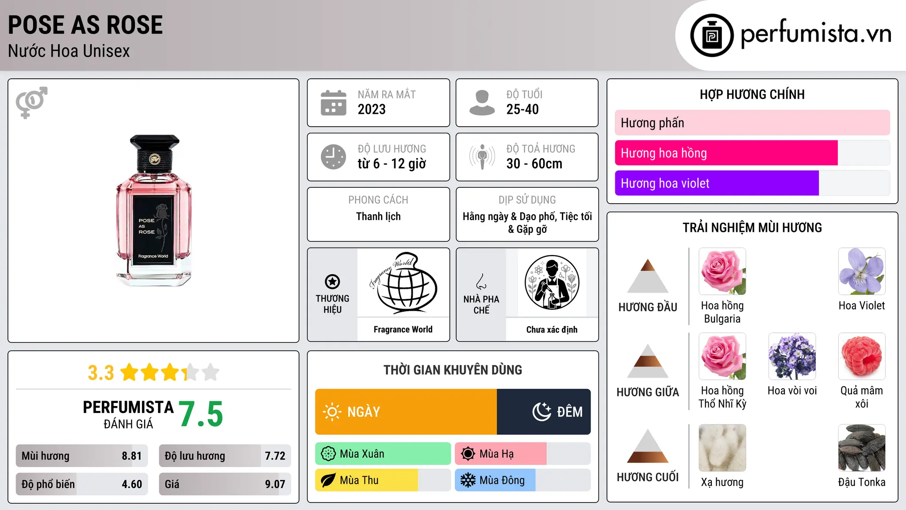This screenshot has height=510, width=906.
Task: Select the Mùa Xuân season bar
Action: coord(383,454)
